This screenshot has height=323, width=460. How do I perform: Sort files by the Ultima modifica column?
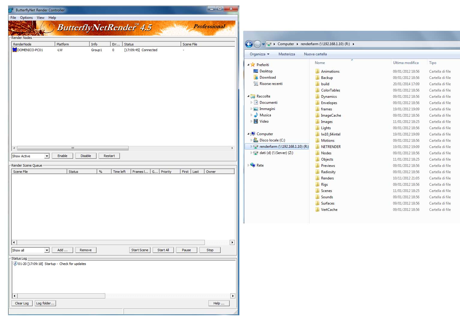coord(405,63)
